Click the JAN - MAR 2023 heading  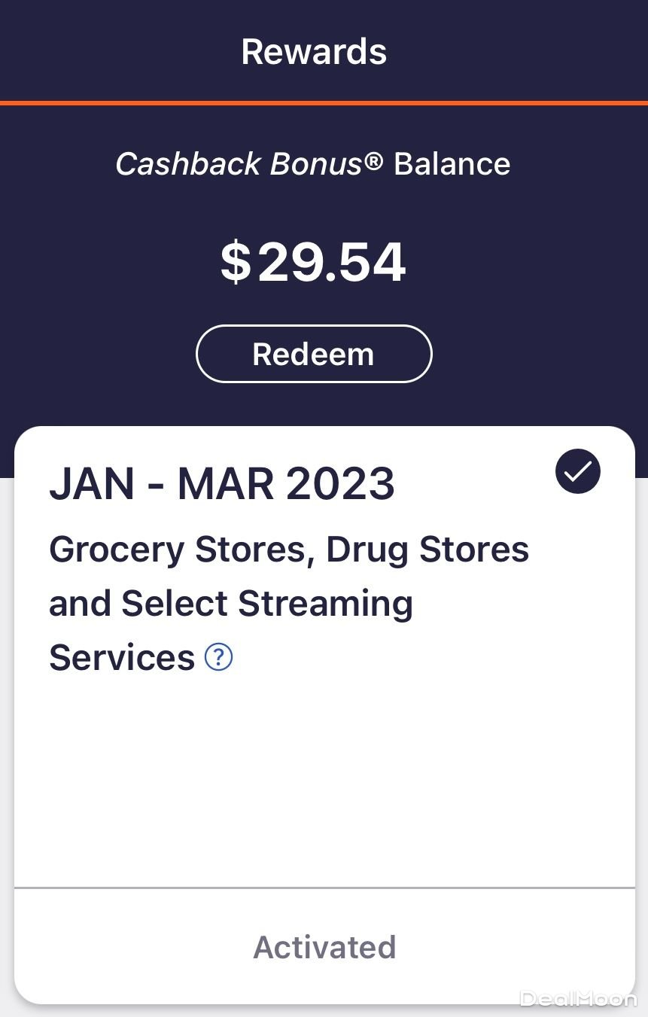[222, 484]
